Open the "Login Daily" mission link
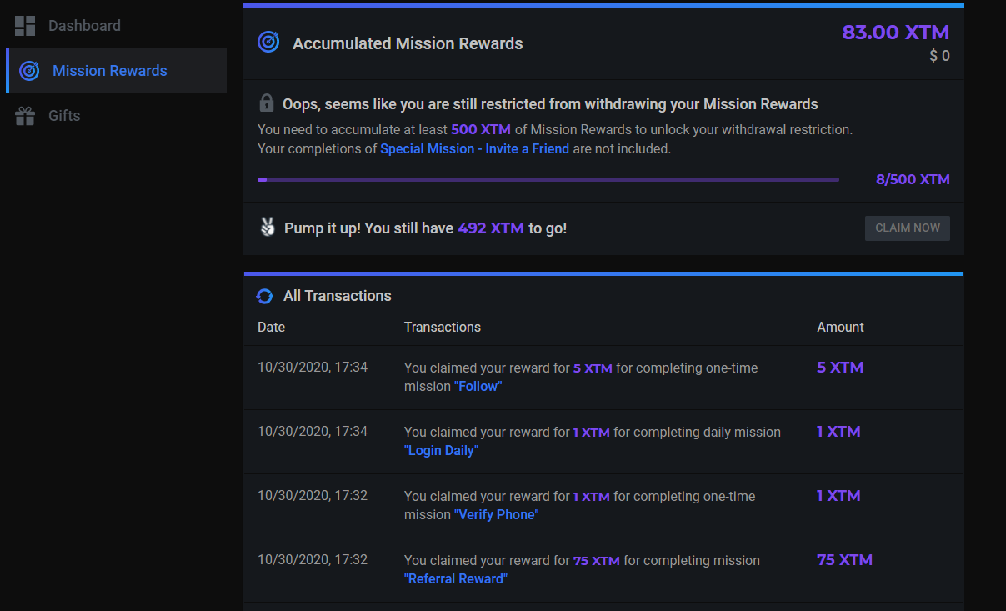Image resolution: width=1006 pixels, height=611 pixels. coord(442,451)
